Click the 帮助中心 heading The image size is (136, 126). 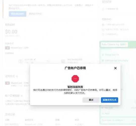coord(107,19)
